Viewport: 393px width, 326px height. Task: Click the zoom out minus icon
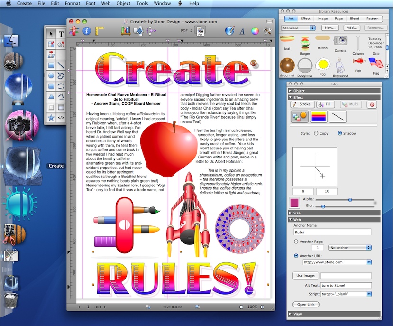pyautogui.click(x=241, y=307)
